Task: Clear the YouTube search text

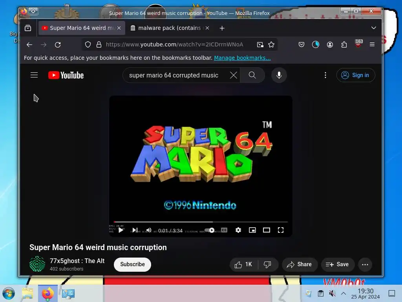Action: [x=233, y=75]
